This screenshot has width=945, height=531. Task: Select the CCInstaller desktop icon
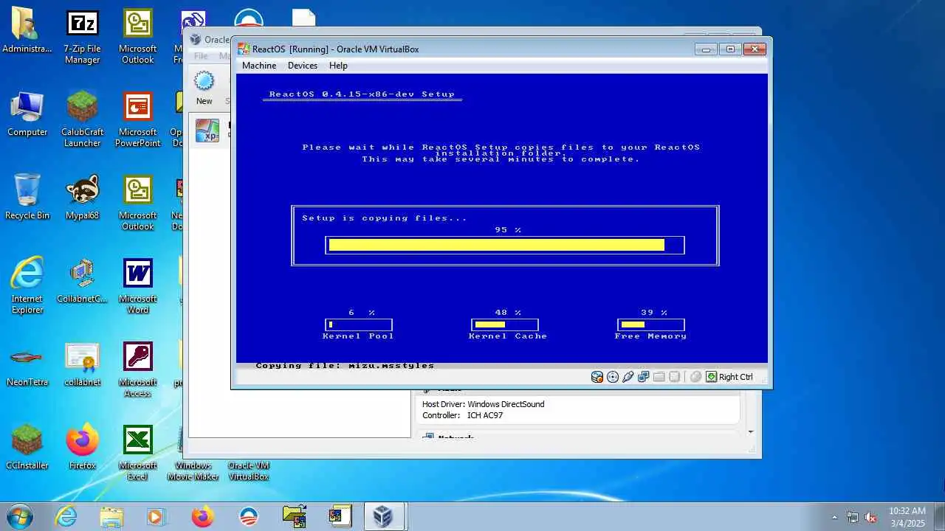tap(27, 448)
